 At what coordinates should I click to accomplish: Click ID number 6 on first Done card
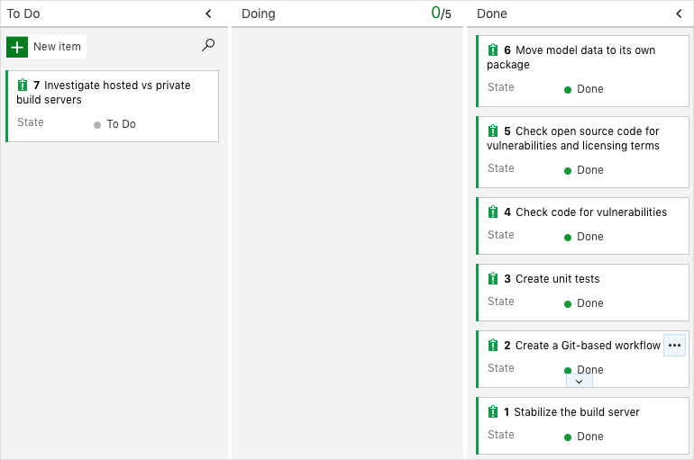coord(507,50)
